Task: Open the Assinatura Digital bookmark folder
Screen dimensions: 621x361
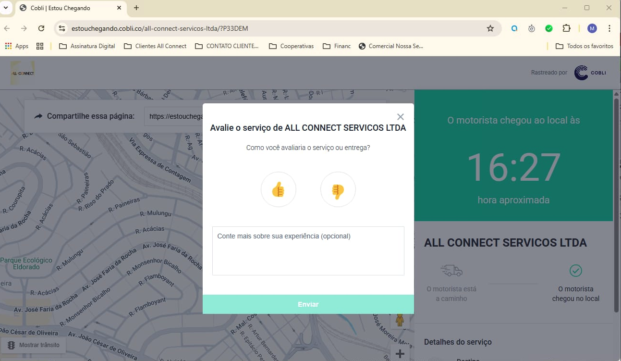Action: pyautogui.click(x=87, y=46)
